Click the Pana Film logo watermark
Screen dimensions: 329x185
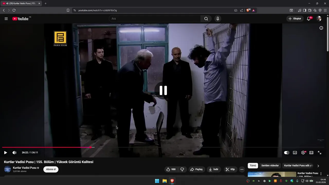[x=60, y=39]
